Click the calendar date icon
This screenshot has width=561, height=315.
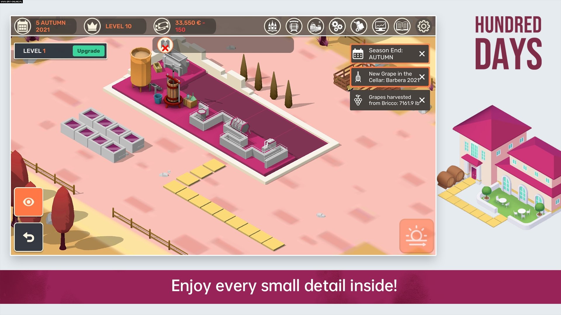coord(23,26)
